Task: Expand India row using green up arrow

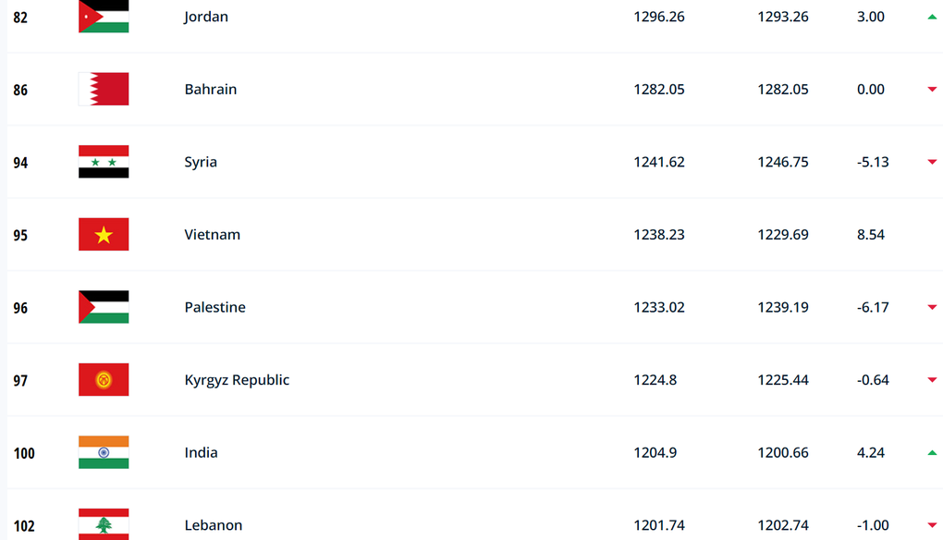Action: pos(932,453)
